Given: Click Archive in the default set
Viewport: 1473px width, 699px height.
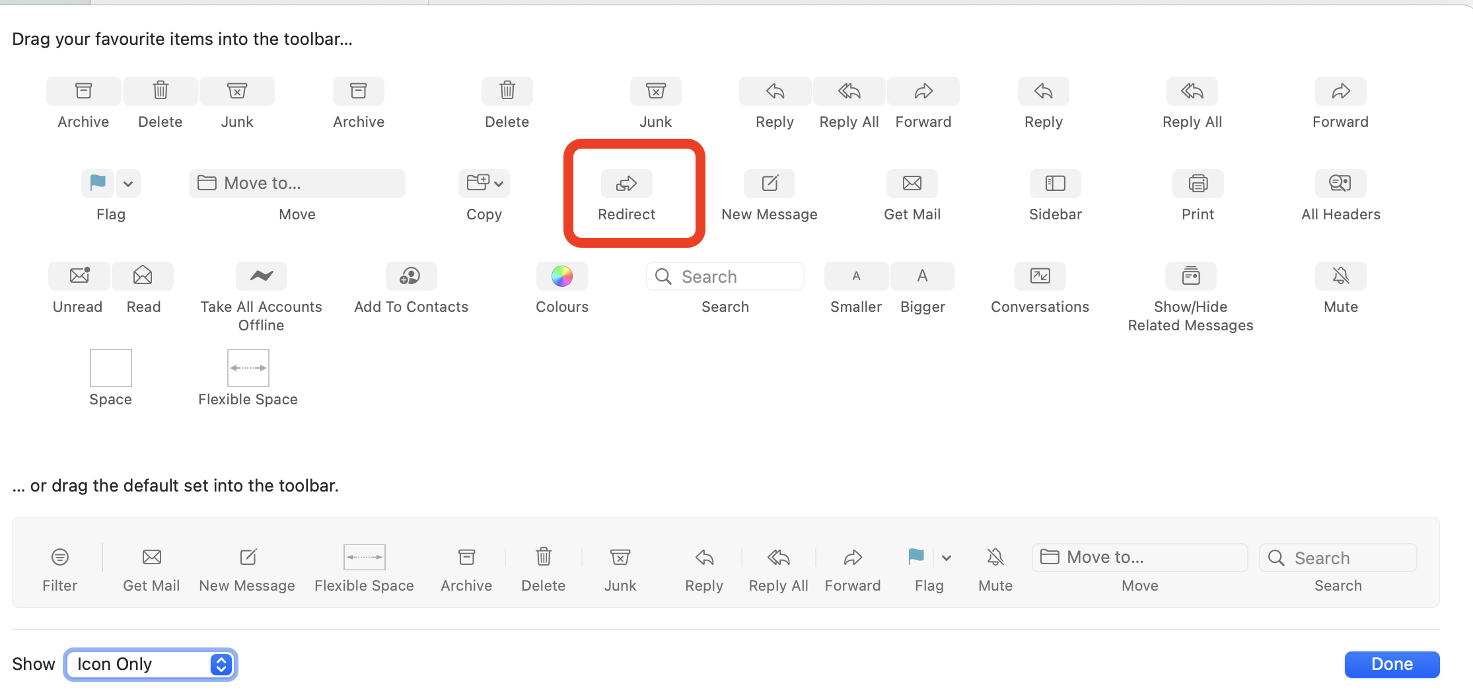Looking at the screenshot, I should pyautogui.click(x=467, y=557).
